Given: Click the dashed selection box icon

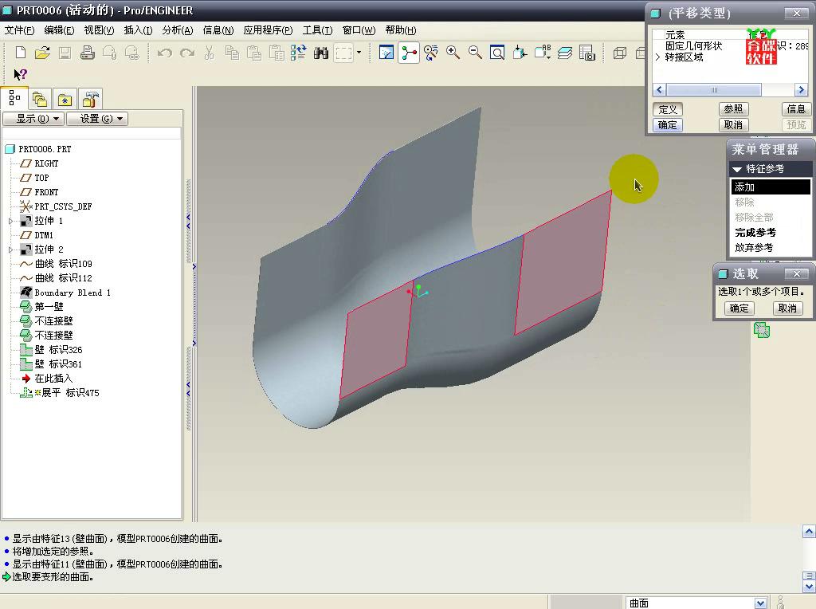Looking at the screenshot, I should (x=343, y=53).
